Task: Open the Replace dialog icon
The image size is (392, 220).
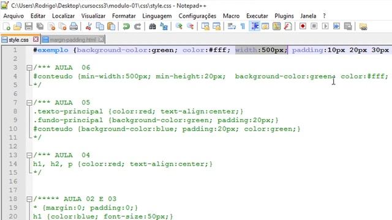Action: tap(164, 26)
